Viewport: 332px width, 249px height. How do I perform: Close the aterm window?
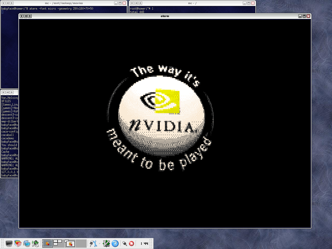point(308,16)
